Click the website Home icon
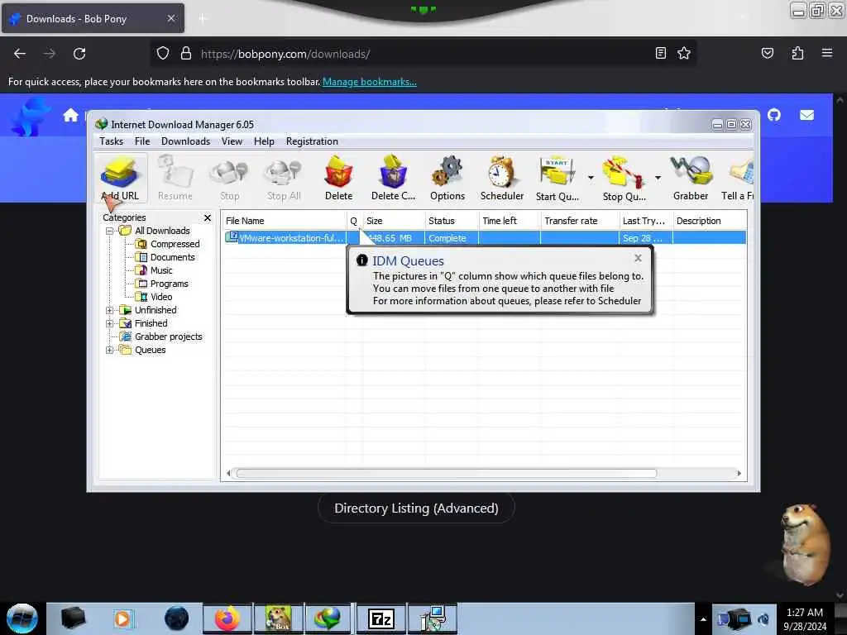The image size is (847, 635). pos(70,115)
